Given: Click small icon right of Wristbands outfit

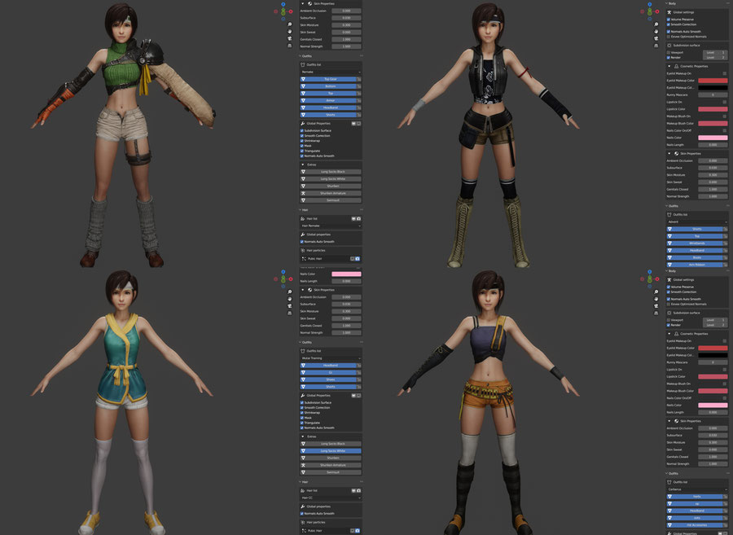Looking at the screenshot, I should [x=726, y=243].
